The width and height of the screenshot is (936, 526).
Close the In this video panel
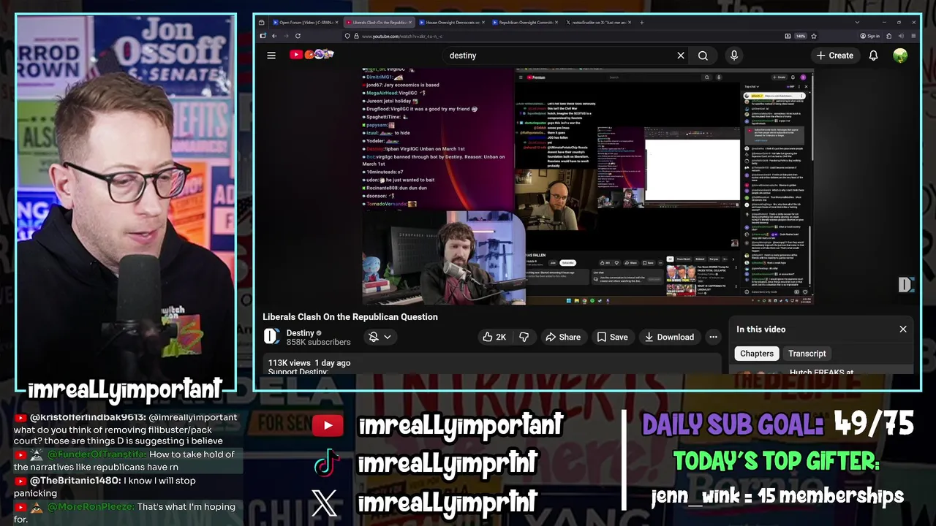(x=903, y=329)
